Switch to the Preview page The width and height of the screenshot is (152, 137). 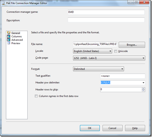(16, 43)
